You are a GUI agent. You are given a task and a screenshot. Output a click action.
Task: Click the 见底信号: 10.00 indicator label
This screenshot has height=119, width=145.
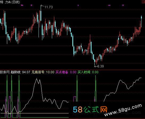point(43,72)
